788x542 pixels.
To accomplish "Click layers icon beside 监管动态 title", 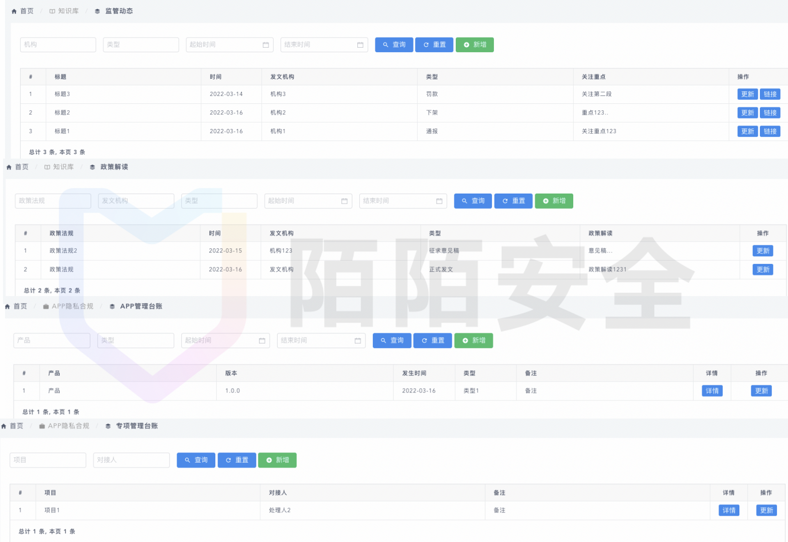I will pos(97,11).
